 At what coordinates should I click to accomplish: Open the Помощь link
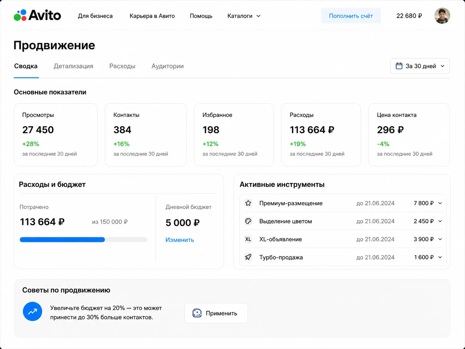[x=201, y=16]
